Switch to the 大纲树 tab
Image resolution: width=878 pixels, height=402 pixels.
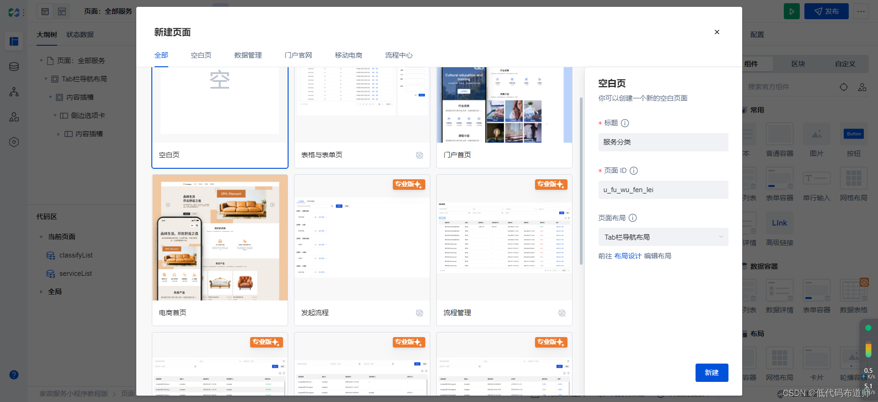pyautogui.click(x=47, y=35)
